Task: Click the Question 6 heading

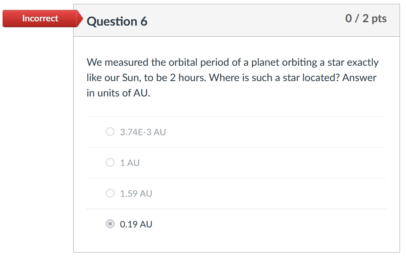Action: pos(117,21)
